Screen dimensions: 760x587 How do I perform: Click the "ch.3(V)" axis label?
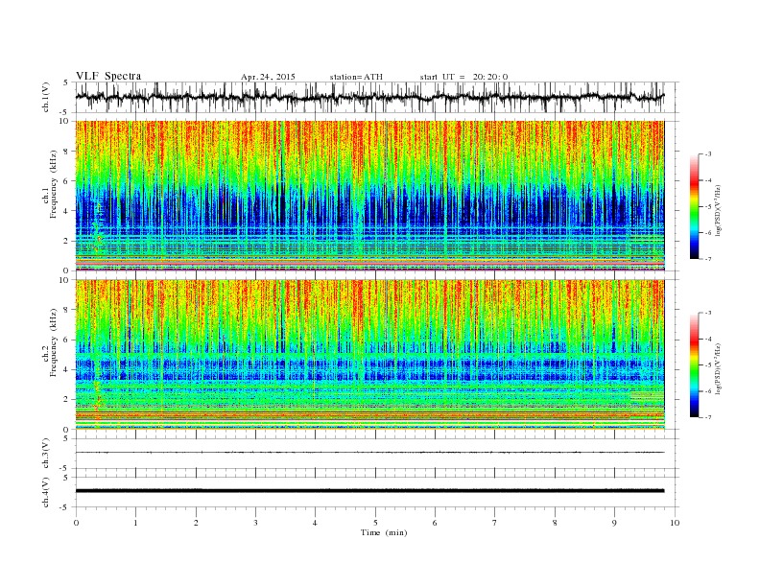tap(46, 454)
